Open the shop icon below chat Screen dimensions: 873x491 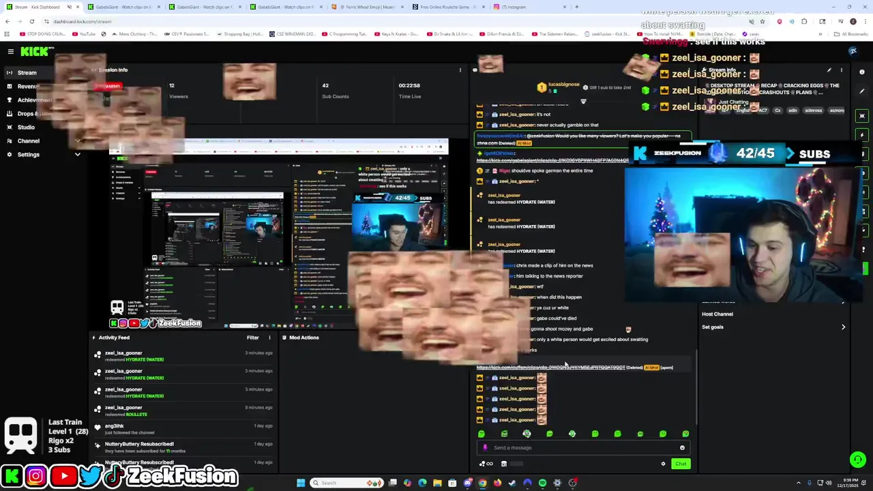pyautogui.click(x=504, y=464)
